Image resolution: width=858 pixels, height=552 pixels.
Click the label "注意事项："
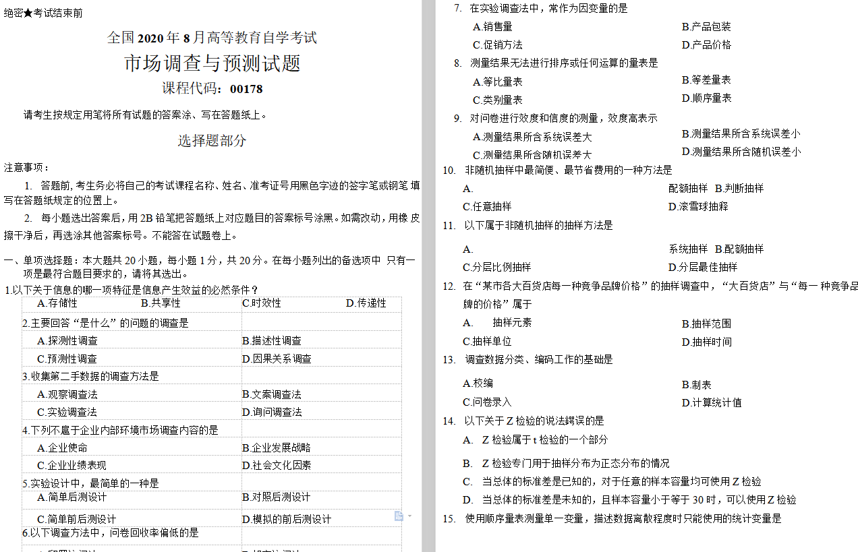pyautogui.click(x=27, y=167)
